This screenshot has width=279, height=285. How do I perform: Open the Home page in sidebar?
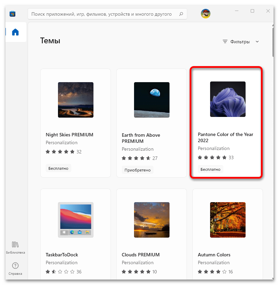click(15, 32)
